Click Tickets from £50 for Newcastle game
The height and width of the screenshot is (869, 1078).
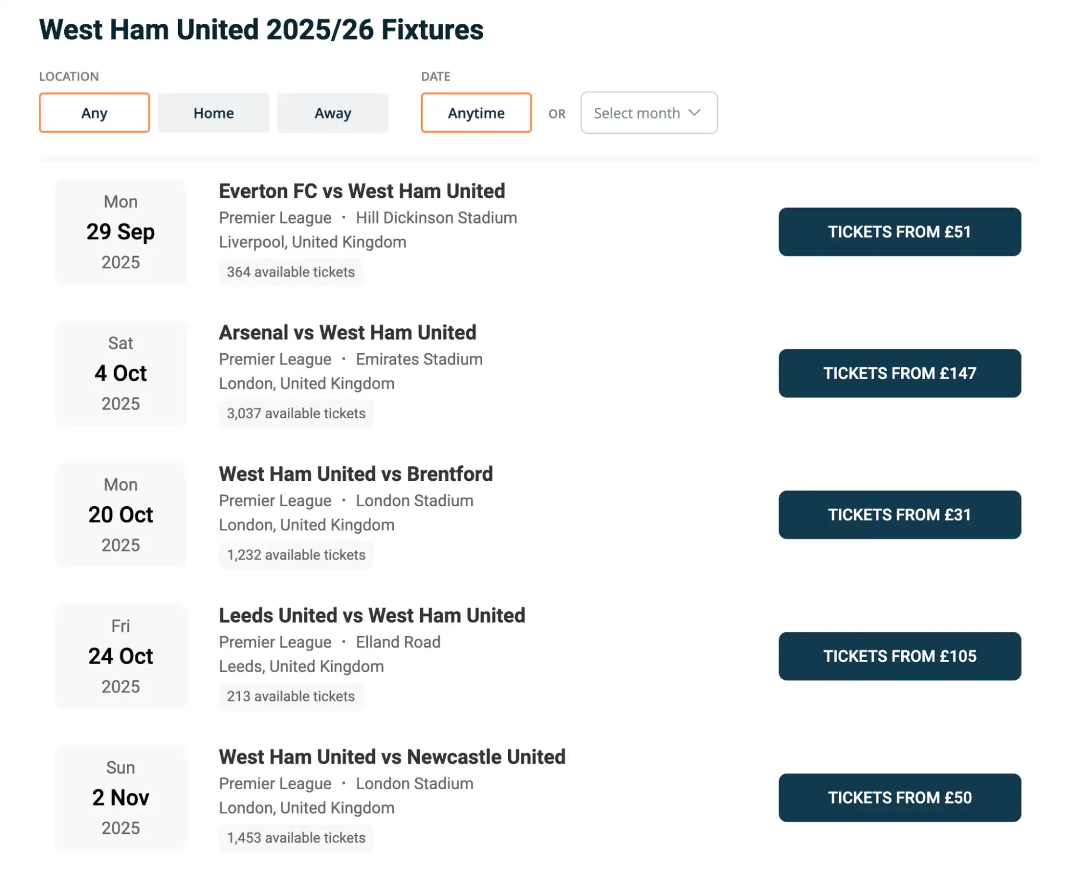click(899, 798)
